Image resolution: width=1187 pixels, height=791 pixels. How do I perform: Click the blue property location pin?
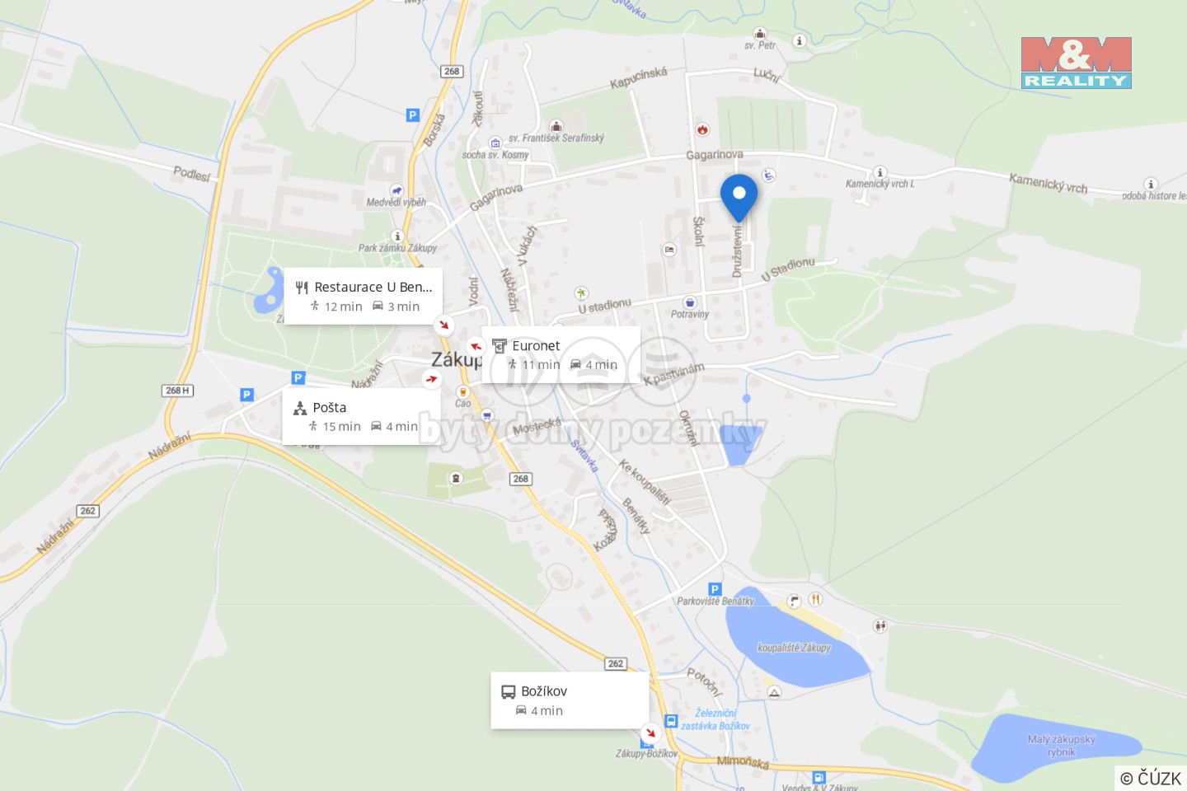[x=739, y=198]
